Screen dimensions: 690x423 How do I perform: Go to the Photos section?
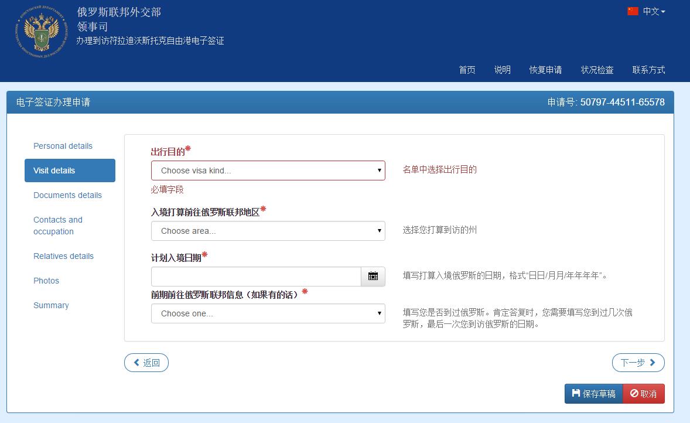point(46,281)
